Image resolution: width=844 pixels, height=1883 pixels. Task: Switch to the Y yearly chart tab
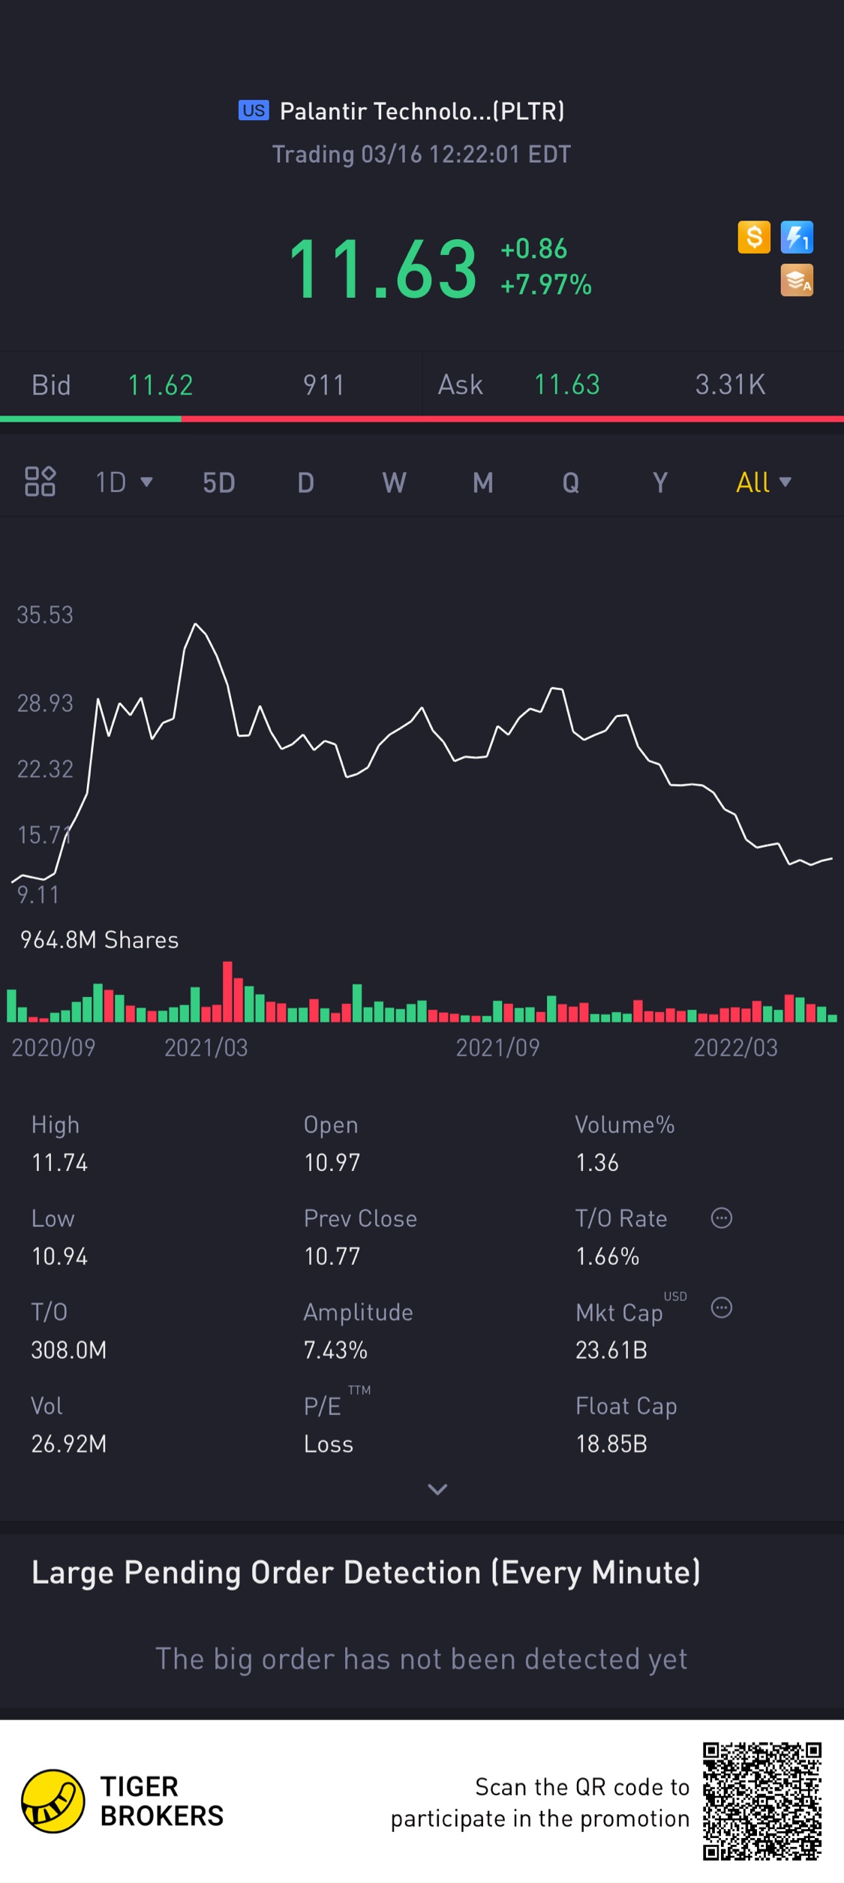click(660, 482)
